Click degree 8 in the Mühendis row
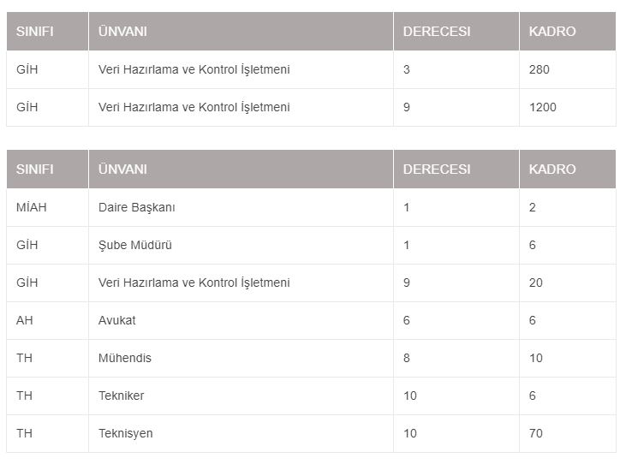 tap(456, 358)
